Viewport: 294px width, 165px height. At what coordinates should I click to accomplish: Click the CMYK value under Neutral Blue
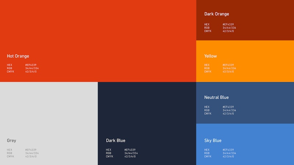(228, 114)
